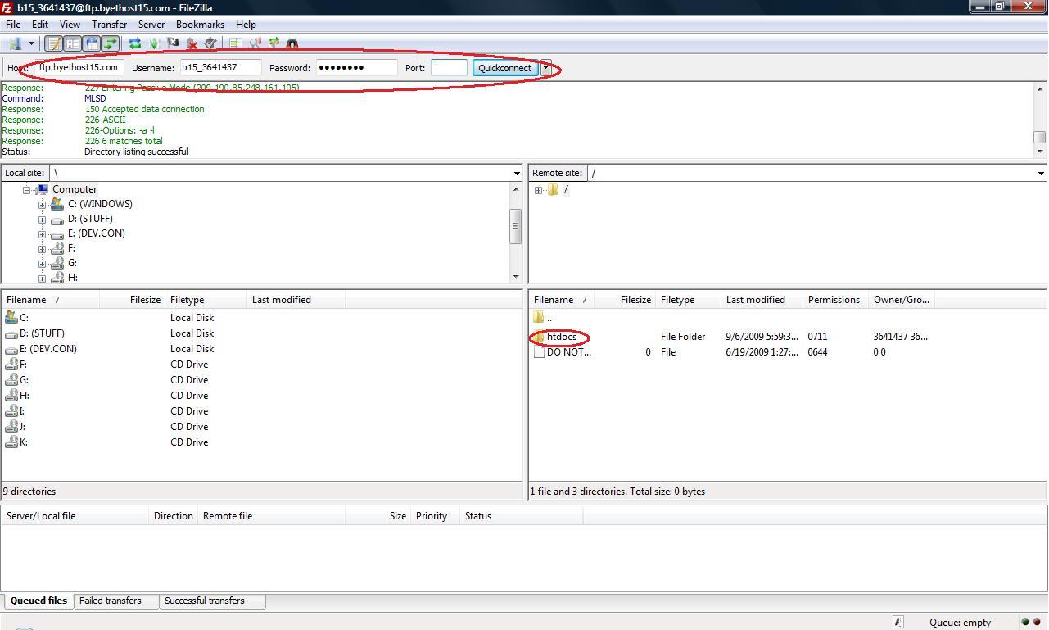Sort remote list by Owner/Gro... column
The height and width of the screenshot is (630, 1049).
click(x=901, y=300)
